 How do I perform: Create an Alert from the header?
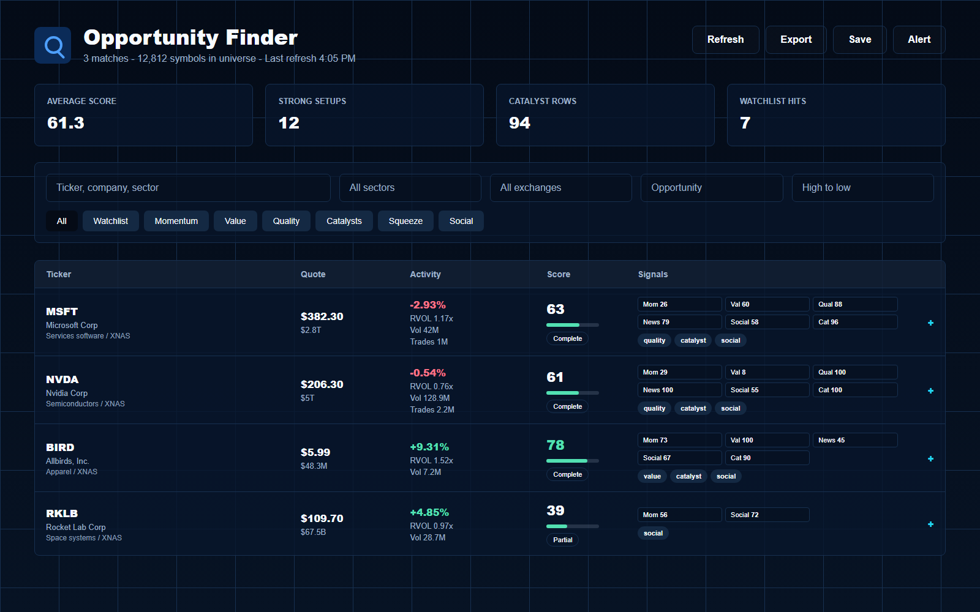tap(919, 40)
